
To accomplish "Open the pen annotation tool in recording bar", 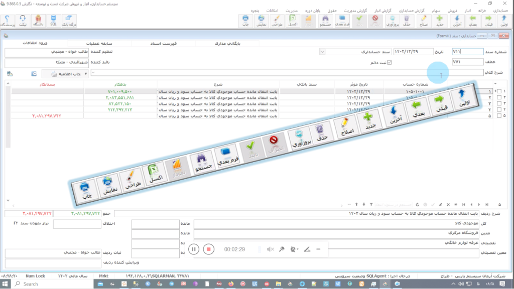I will (307, 249).
